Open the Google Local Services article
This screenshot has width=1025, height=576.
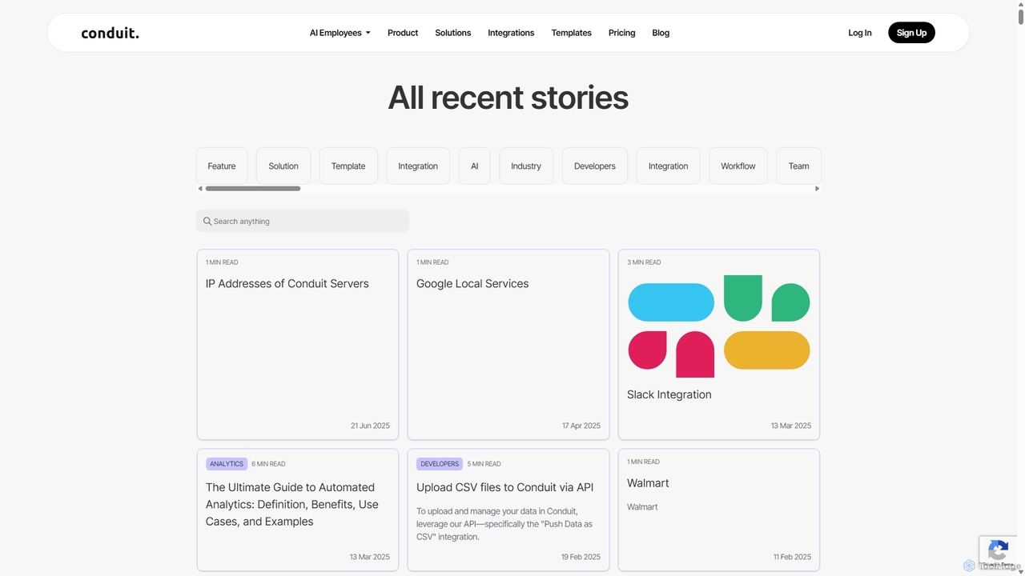click(x=472, y=284)
